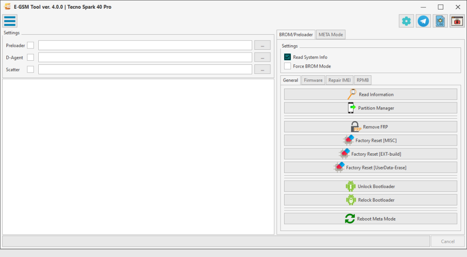Viewport: 467px width, 257px height.
Task: Open the Repair IMEI tab
Action: (x=339, y=80)
